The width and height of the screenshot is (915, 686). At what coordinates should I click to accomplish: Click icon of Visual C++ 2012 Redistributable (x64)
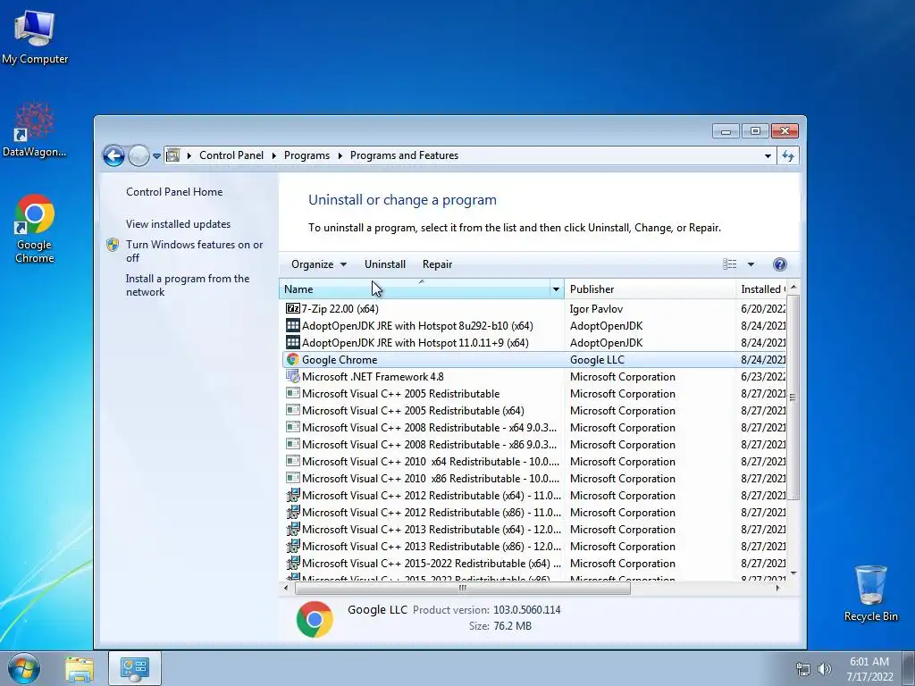pyautogui.click(x=292, y=495)
